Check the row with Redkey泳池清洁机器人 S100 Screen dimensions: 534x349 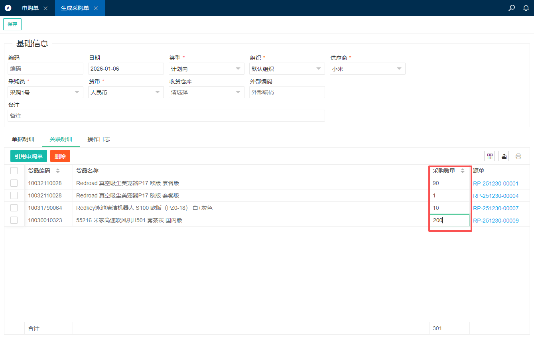tap(14, 208)
